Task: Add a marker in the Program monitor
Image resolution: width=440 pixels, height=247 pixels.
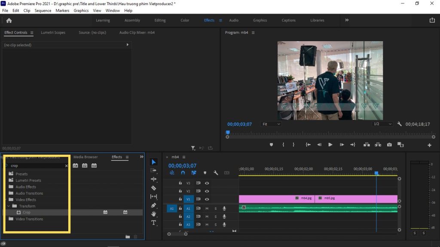Action: [x=271, y=145]
